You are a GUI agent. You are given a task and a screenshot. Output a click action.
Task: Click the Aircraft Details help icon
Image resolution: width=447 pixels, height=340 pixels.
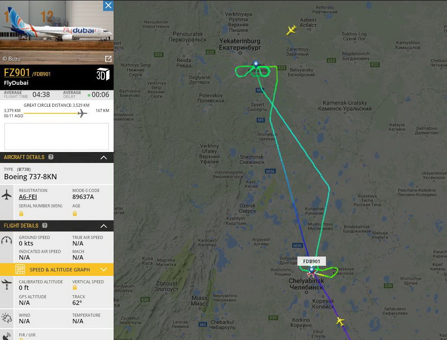tap(51, 157)
